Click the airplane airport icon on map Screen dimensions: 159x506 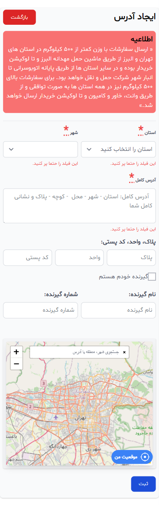(x=56, y=417)
